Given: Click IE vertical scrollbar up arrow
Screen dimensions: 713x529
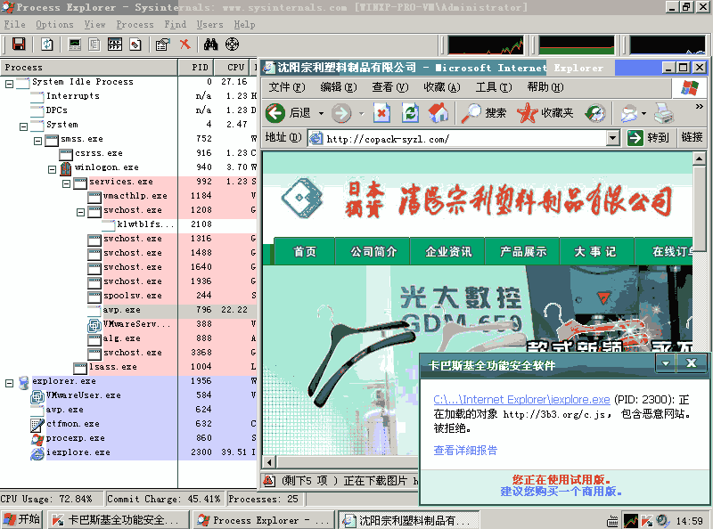Looking at the screenshot, I should (x=699, y=159).
